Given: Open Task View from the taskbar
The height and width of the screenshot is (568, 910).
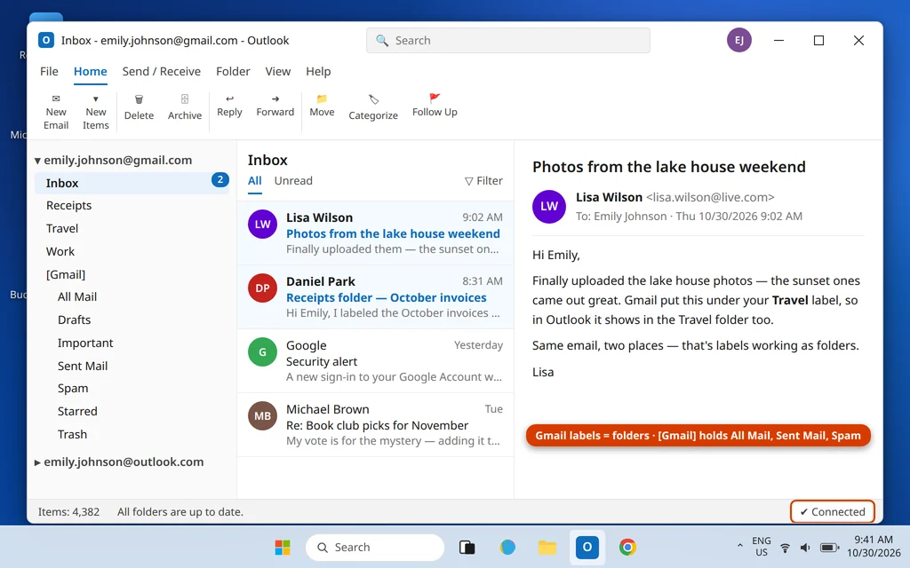Looking at the screenshot, I should tap(467, 547).
